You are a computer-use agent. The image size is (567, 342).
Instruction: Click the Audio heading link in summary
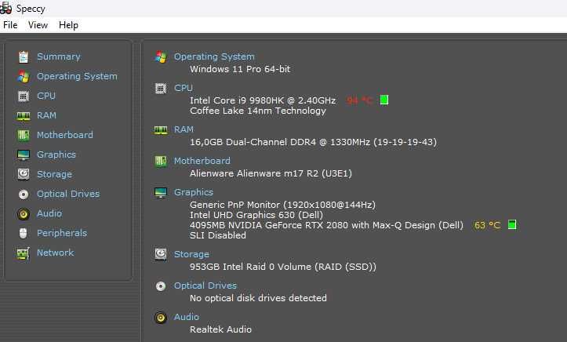(x=187, y=317)
